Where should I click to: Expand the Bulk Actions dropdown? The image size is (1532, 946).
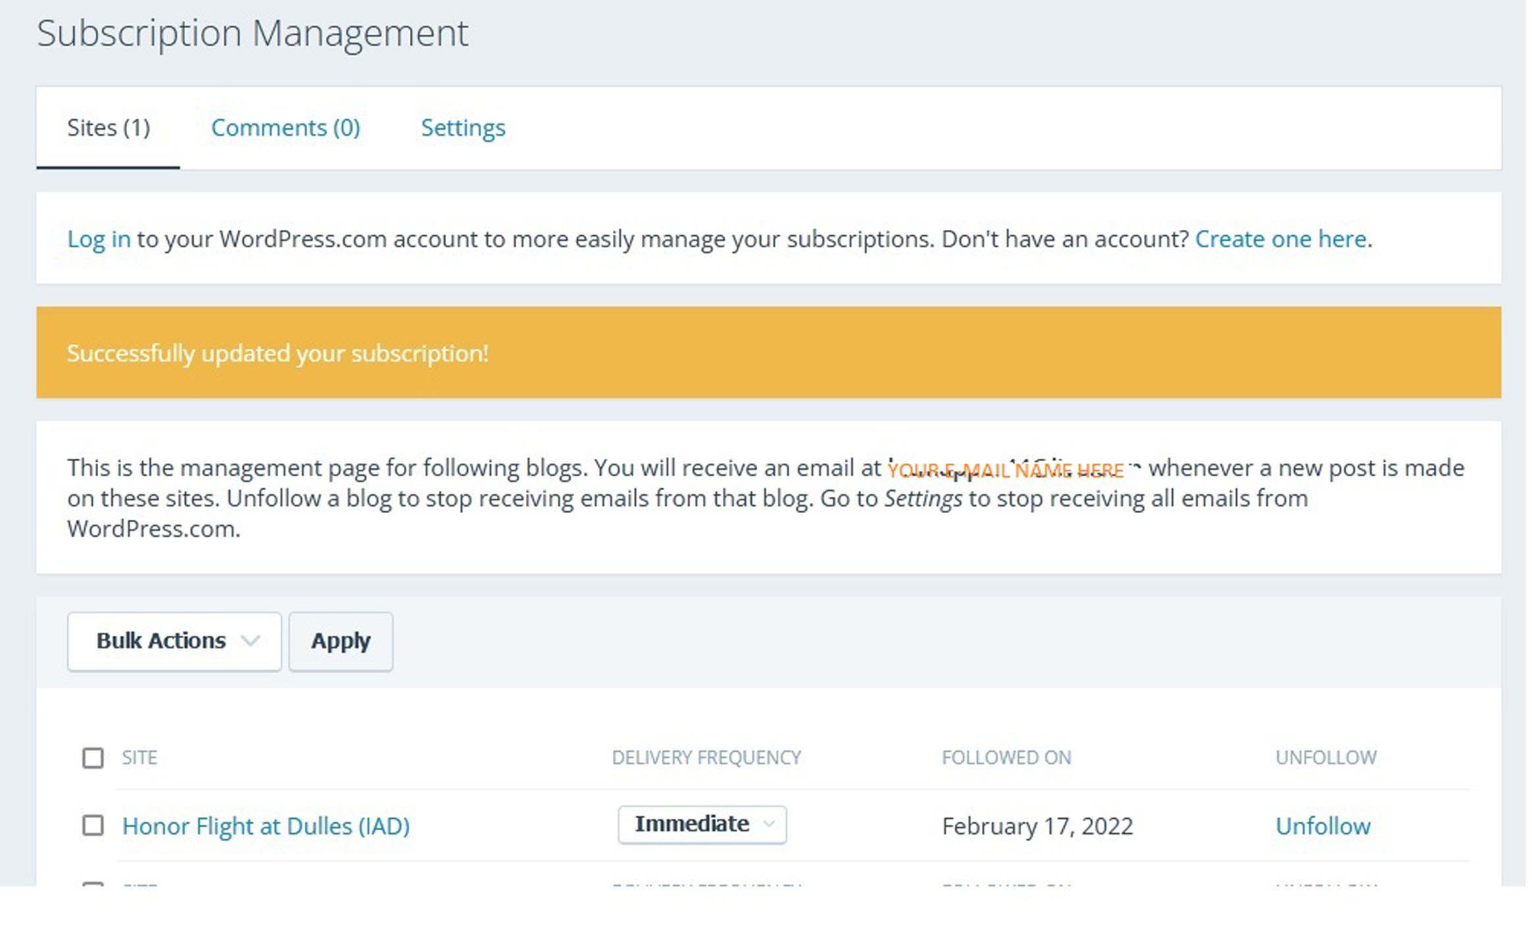[174, 641]
